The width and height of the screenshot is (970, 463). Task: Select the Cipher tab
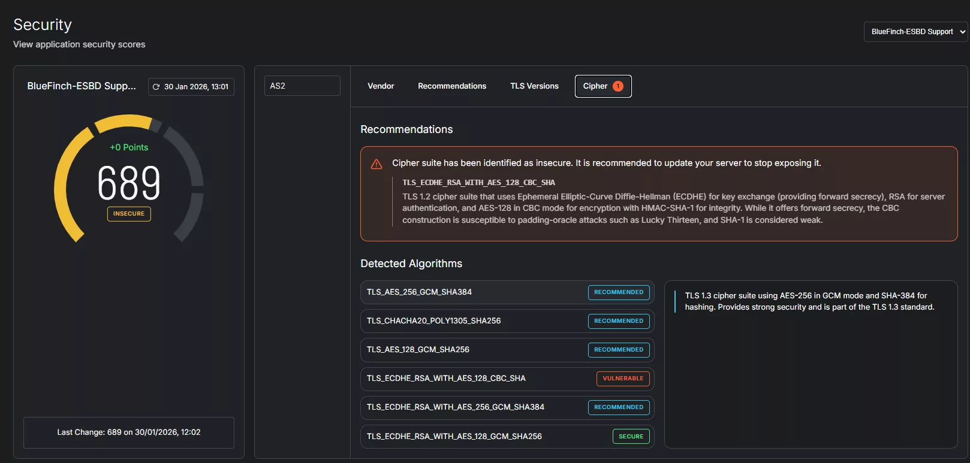pos(603,86)
